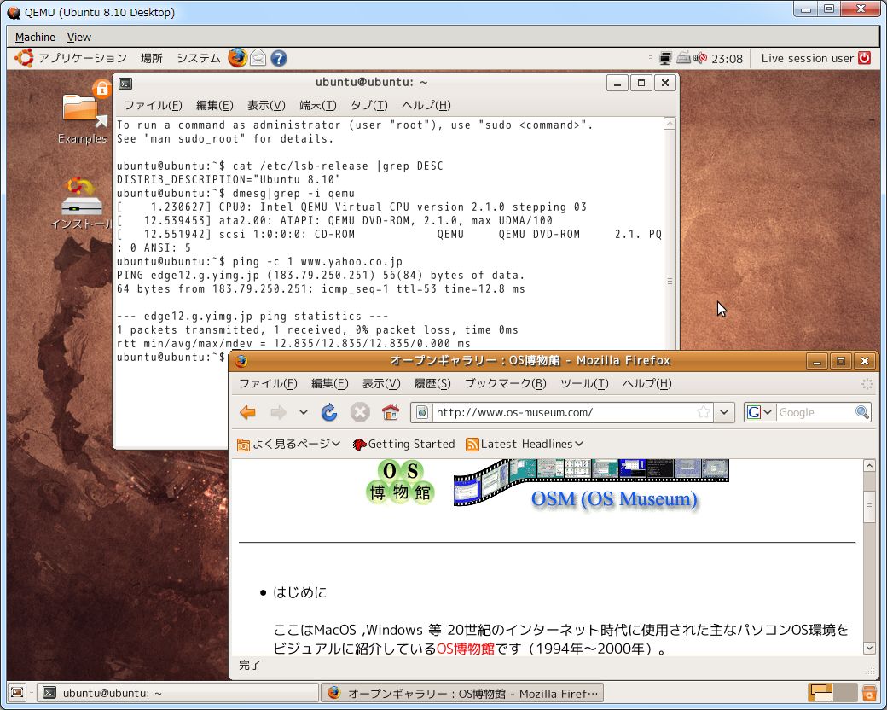
Task: Open the mail client panel launcher
Action: pos(258,58)
